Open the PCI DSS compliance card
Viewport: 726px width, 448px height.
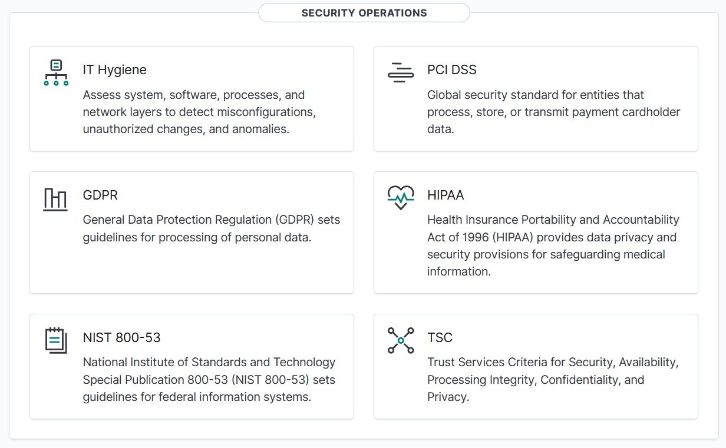pos(535,98)
